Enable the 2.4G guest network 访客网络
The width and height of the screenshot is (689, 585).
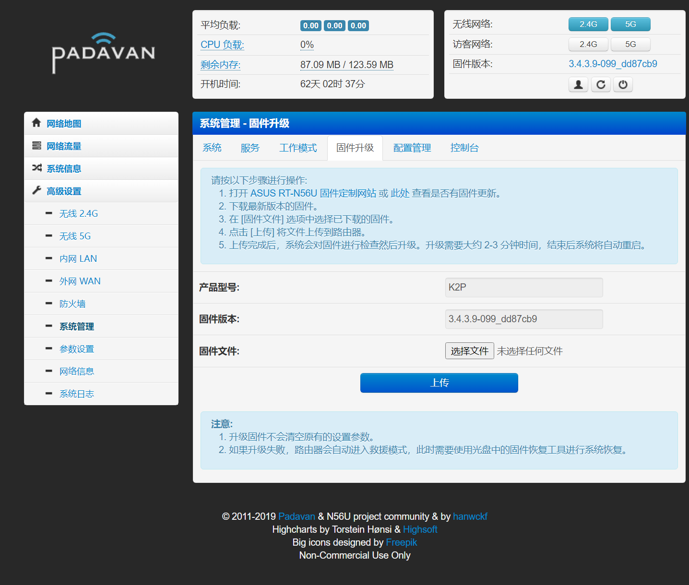[588, 44]
